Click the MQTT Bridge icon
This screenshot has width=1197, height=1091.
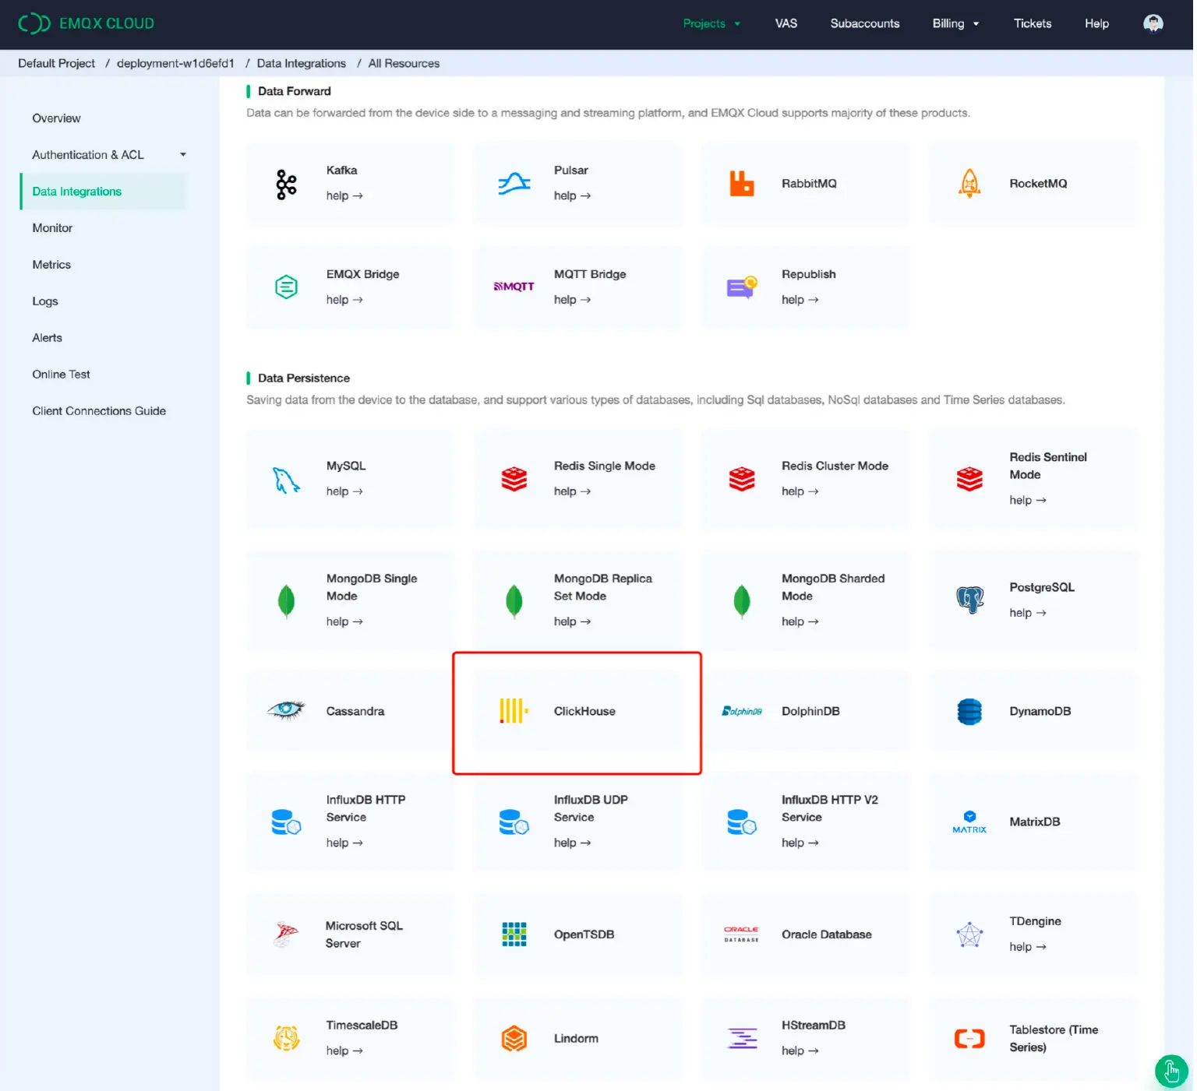(x=514, y=287)
